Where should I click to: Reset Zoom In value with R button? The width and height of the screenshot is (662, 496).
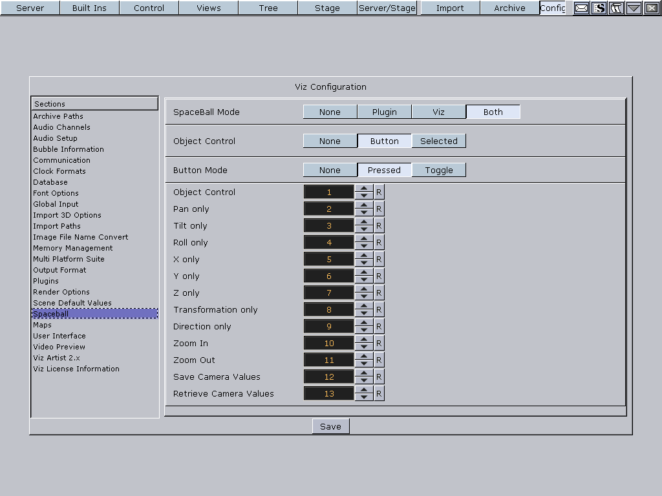pos(379,343)
